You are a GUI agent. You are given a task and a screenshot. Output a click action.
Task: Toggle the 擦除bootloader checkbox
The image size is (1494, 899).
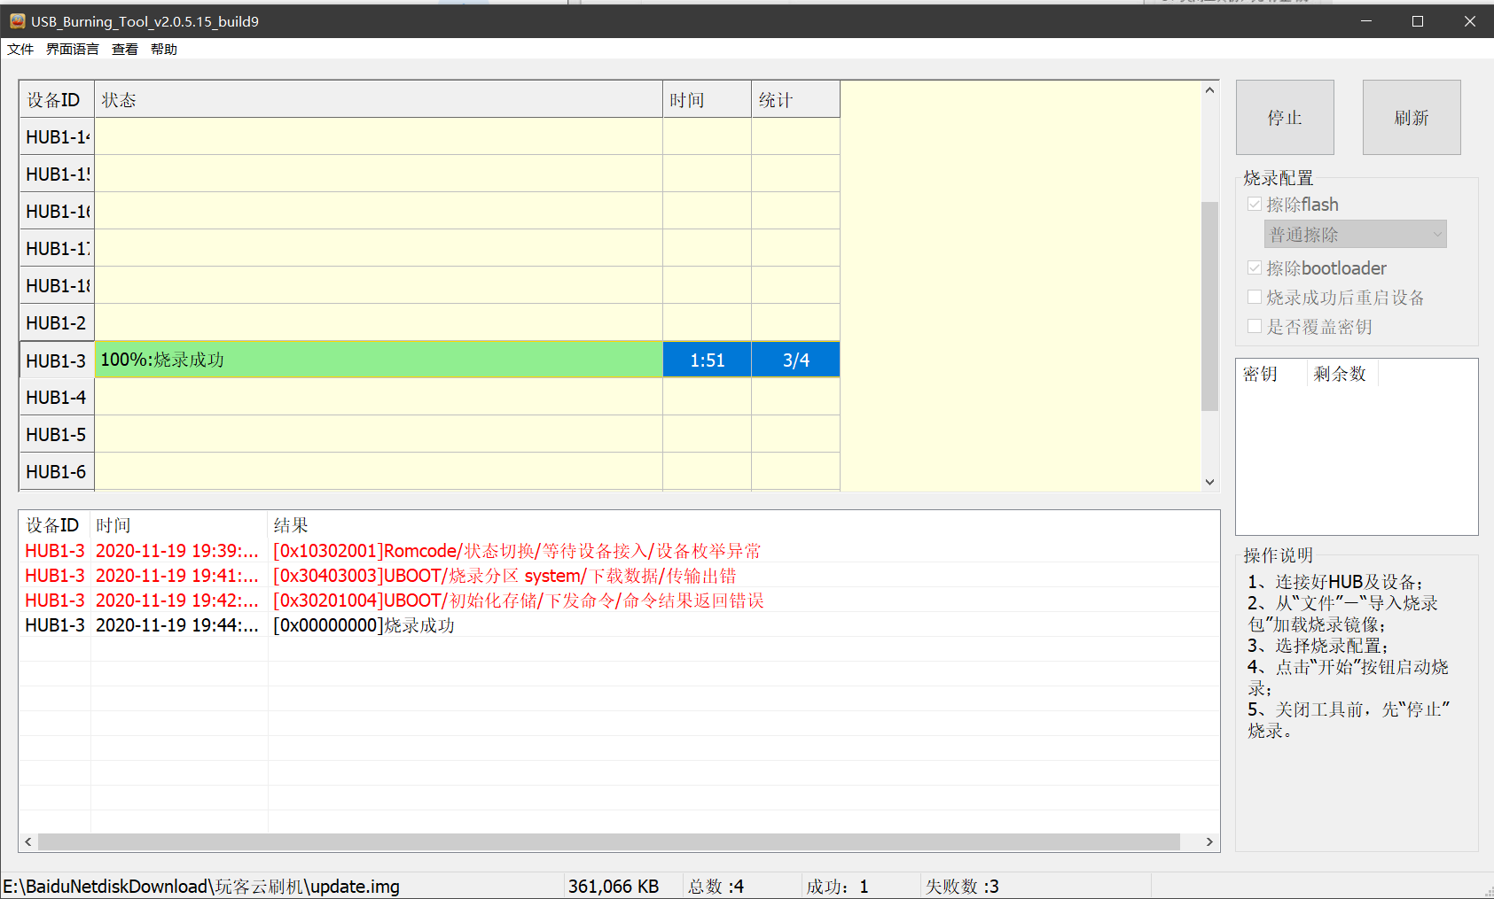point(1255,268)
